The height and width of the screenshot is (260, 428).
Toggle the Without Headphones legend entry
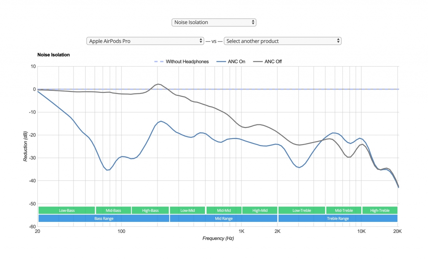181,61
